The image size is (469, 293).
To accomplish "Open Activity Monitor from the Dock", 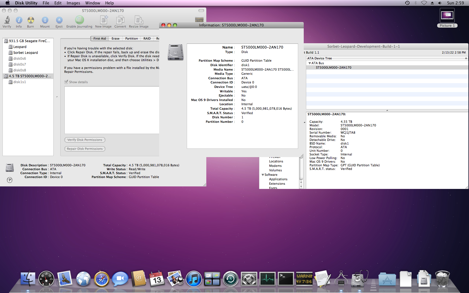I will click(267, 279).
